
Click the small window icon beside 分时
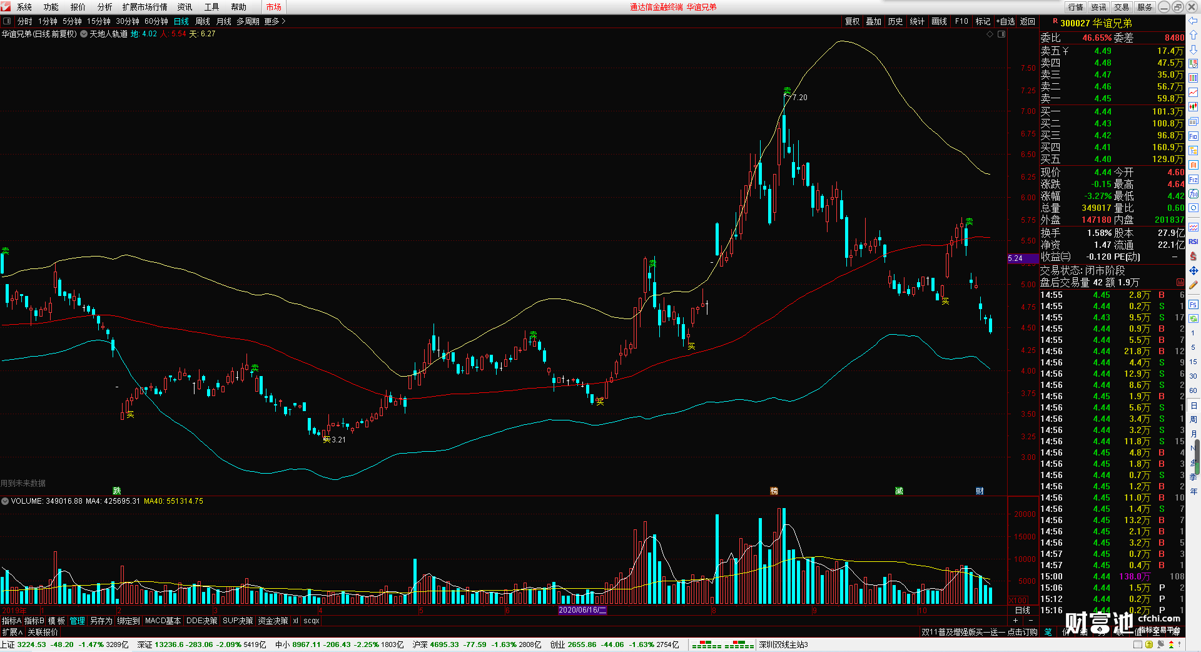pos(7,21)
